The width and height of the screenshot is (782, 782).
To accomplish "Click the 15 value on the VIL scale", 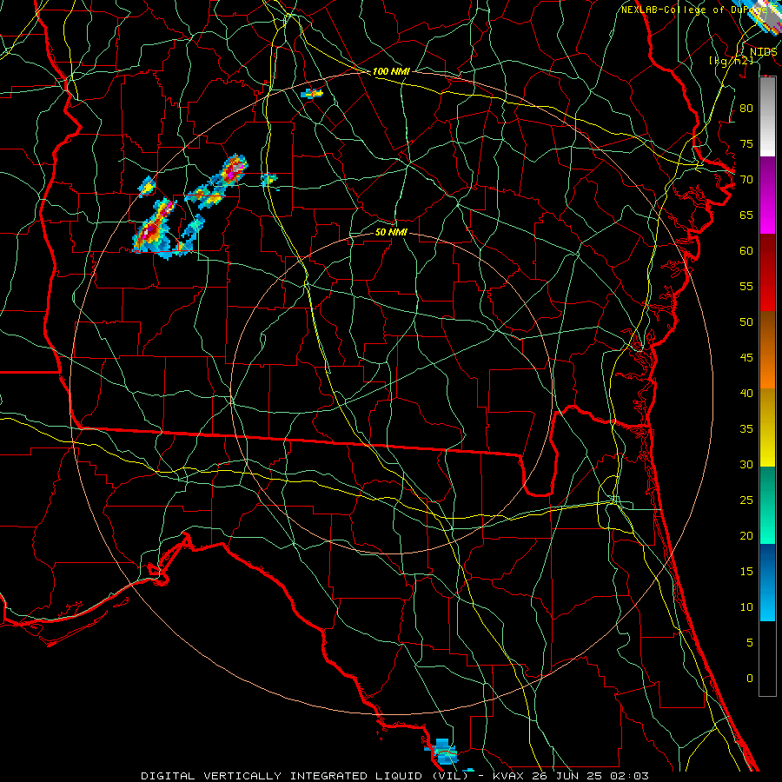I will tap(746, 572).
